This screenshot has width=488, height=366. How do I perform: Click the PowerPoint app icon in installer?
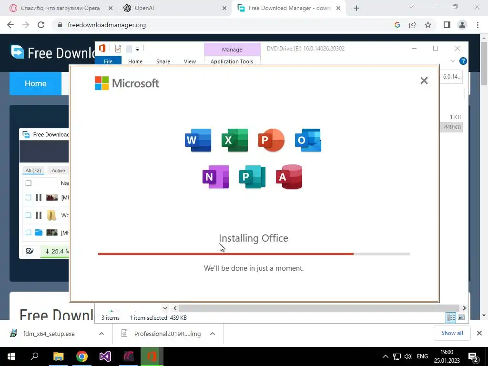[x=271, y=140]
